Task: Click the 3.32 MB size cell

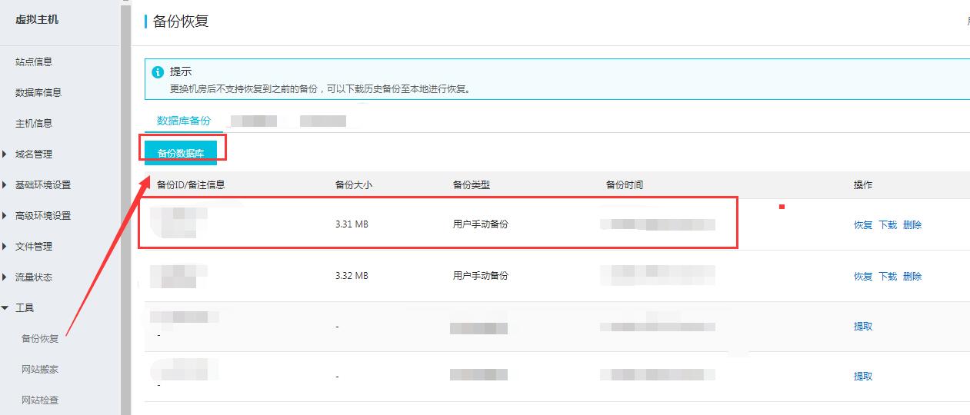Action: 352,275
